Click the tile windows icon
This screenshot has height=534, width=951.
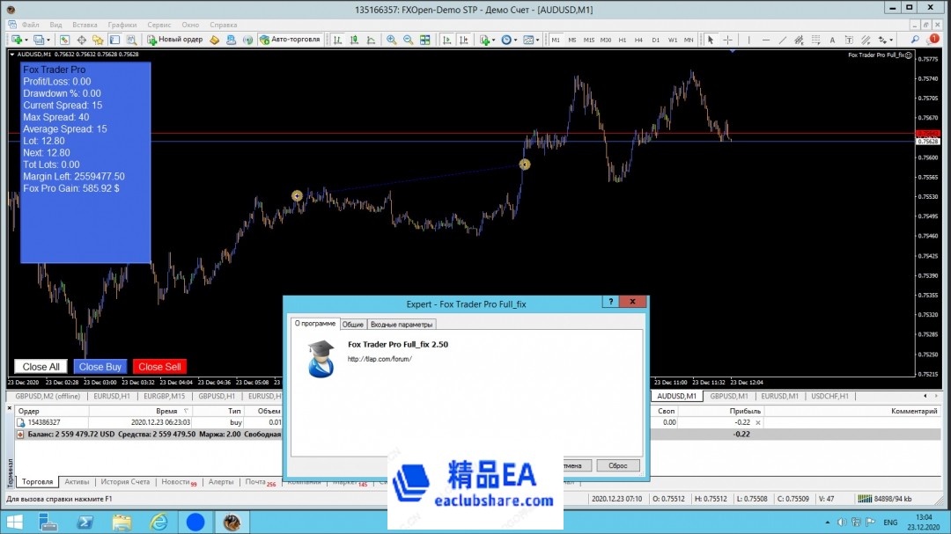pyautogui.click(x=425, y=40)
